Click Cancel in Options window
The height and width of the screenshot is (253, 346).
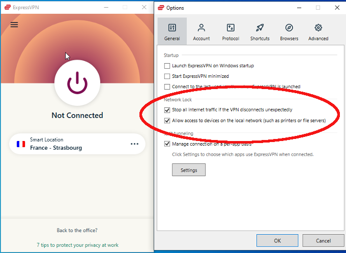323,240
